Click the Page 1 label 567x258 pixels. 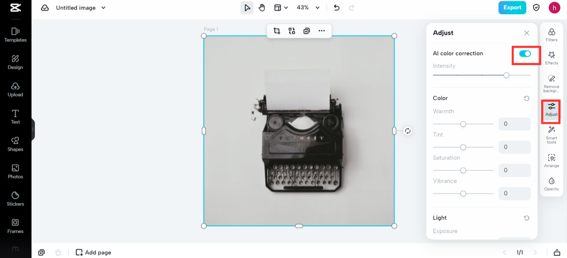coord(211,29)
